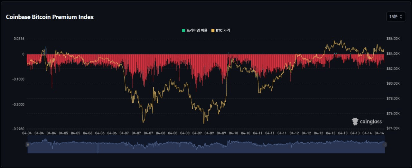The width and height of the screenshot is (412, 168).
Task: Click the $86.00K right axis label
Action: [x=393, y=39]
